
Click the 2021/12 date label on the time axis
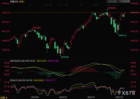119,97
